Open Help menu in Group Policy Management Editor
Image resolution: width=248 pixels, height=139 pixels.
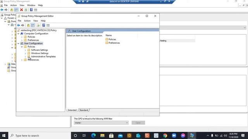pyautogui.click(x=43, y=20)
